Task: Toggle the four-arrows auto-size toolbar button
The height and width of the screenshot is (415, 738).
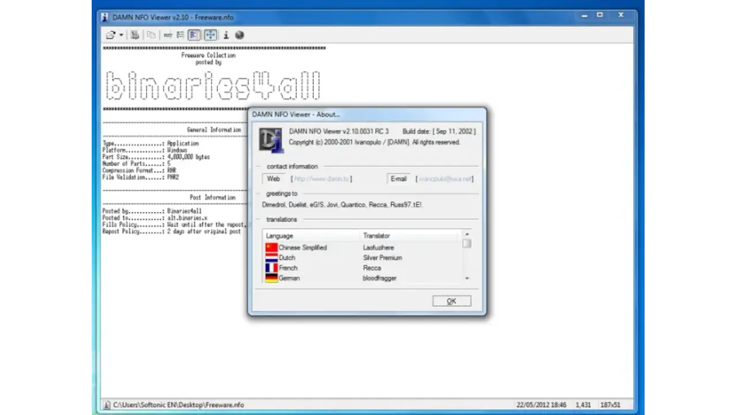Action: coord(210,35)
